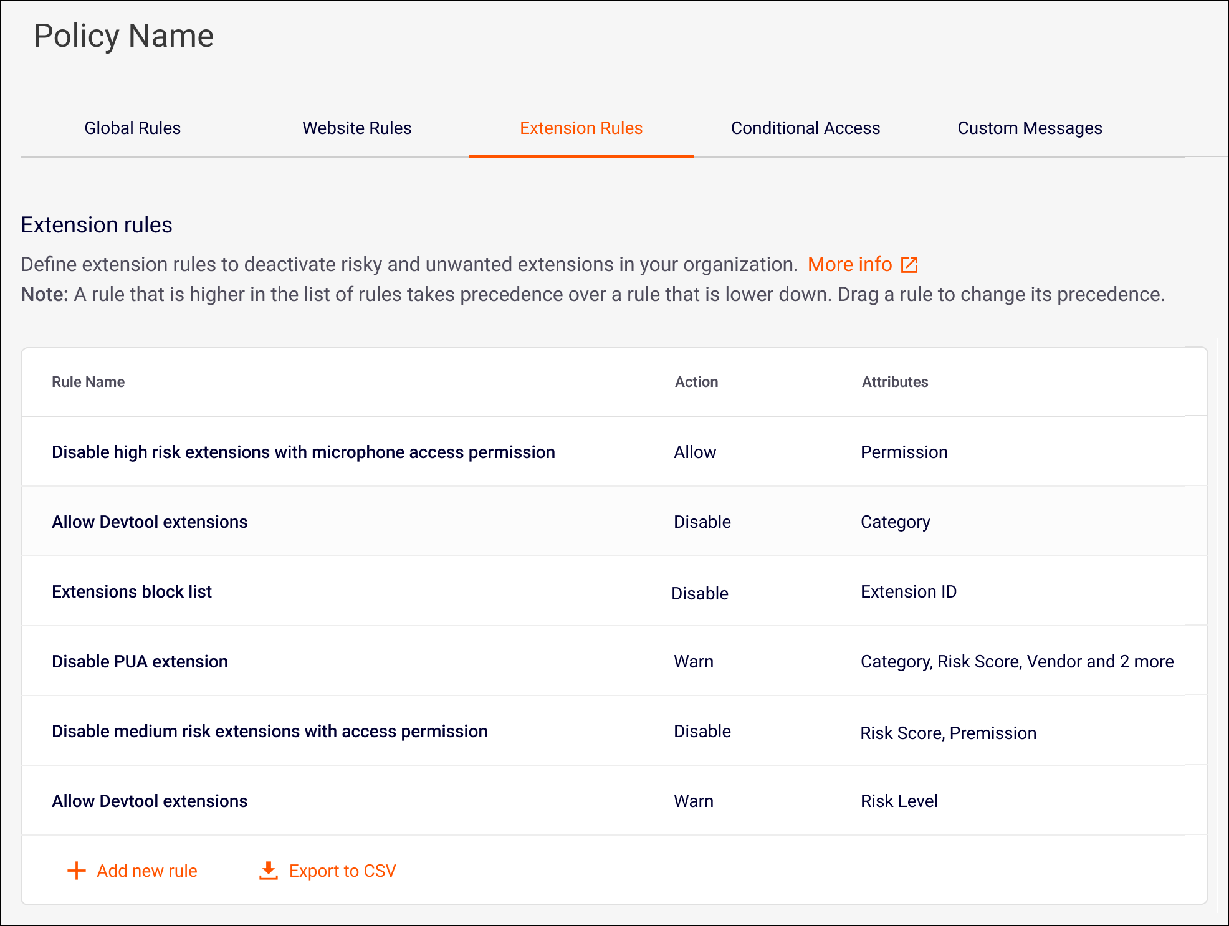1229x926 pixels.
Task: Switch to the Global Rules tab
Action: coord(132,128)
